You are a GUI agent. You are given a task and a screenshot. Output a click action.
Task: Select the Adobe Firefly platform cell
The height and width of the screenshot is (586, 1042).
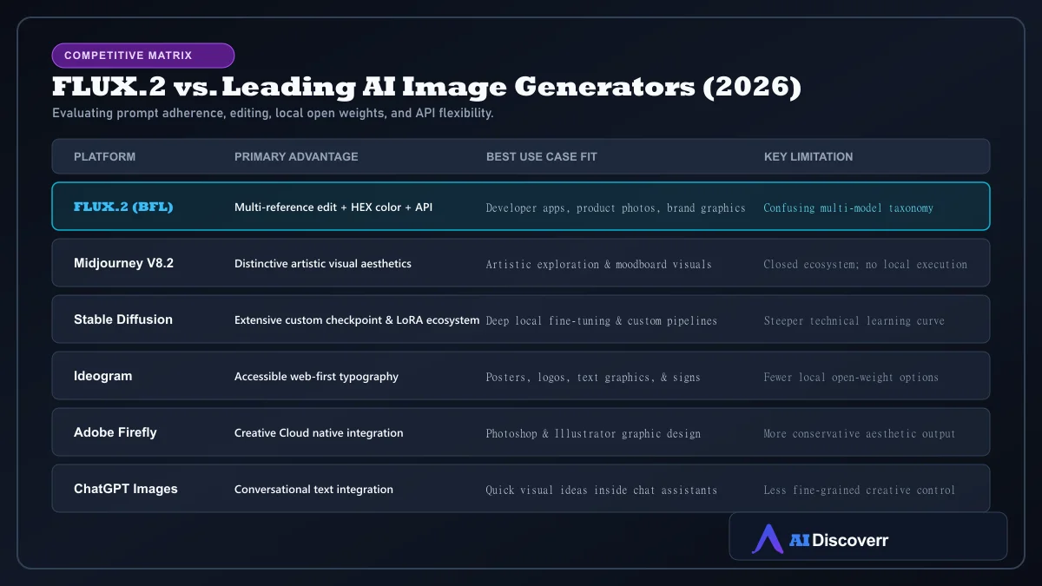115,432
